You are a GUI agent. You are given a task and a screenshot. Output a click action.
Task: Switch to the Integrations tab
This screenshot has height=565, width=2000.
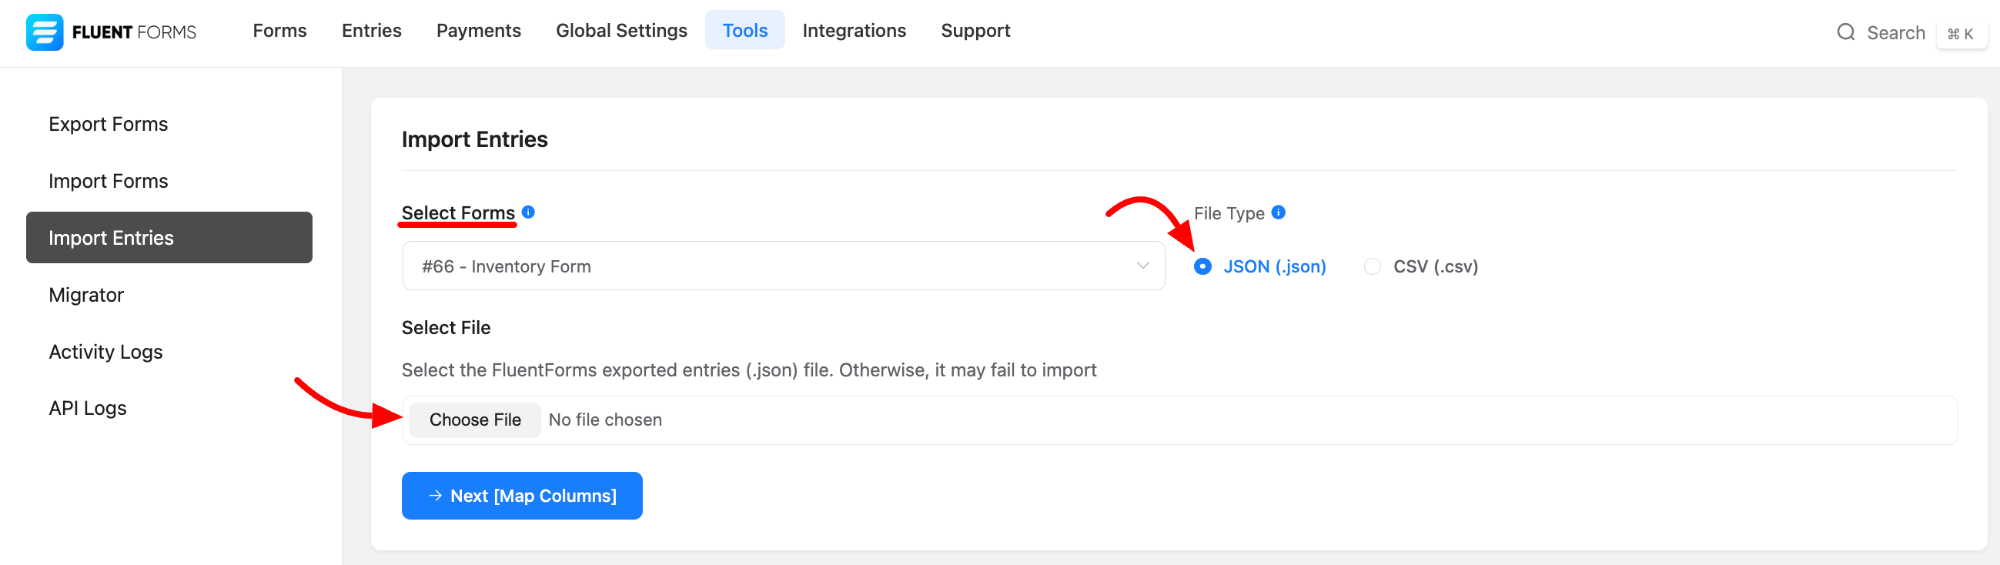(x=853, y=30)
